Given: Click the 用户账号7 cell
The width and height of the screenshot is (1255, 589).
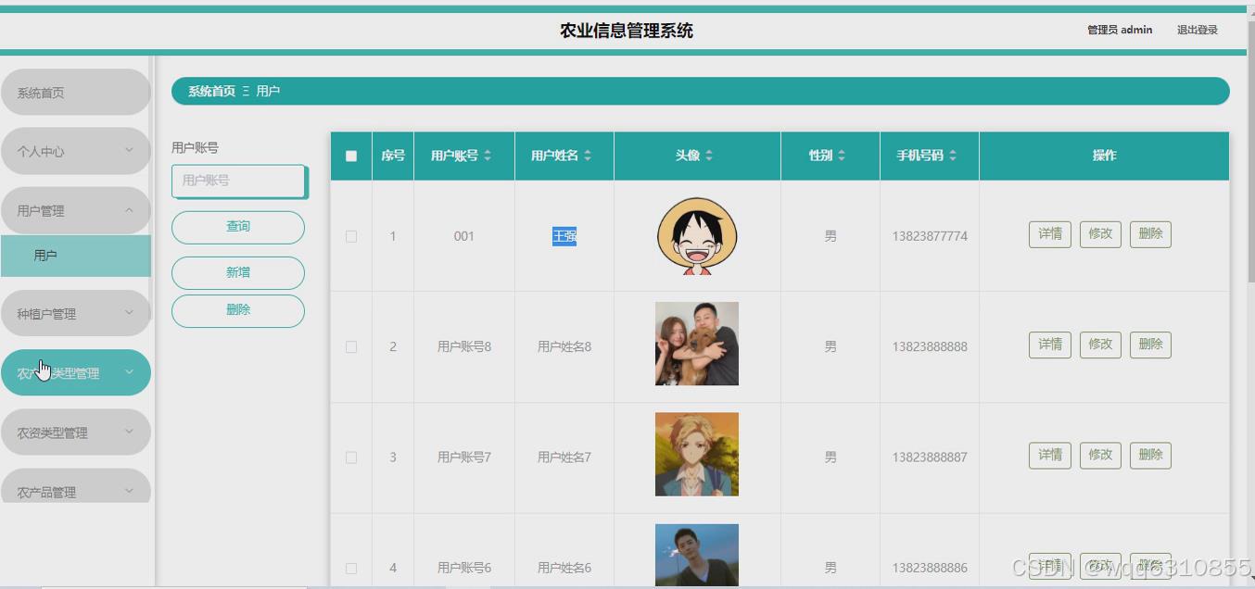Looking at the screenshot, I should click(464, 457).
